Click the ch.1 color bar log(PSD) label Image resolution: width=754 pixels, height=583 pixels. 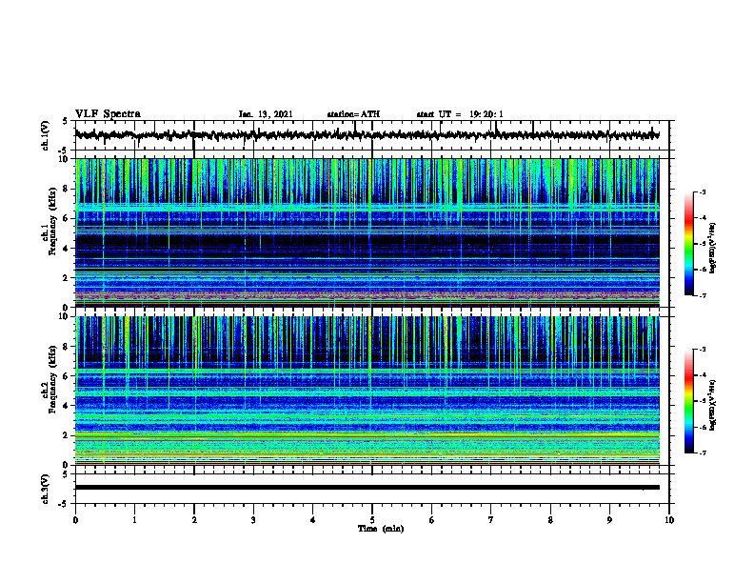coord(713,249)
